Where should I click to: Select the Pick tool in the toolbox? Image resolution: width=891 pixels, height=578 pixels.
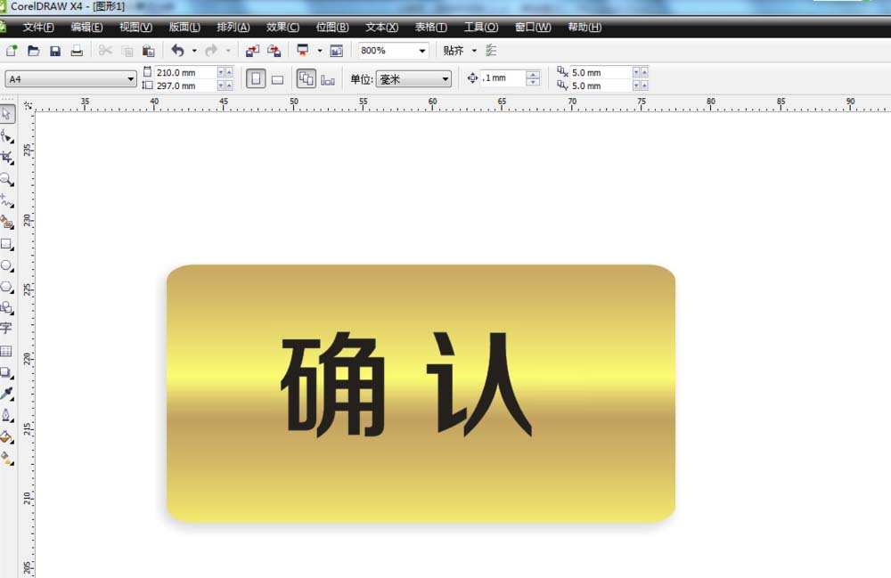coord(7,114)
